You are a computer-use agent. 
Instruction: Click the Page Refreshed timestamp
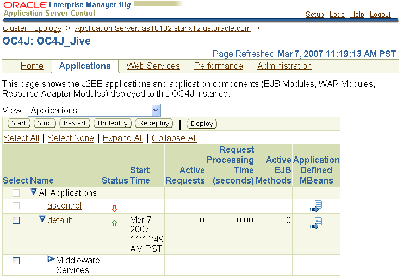305,54
